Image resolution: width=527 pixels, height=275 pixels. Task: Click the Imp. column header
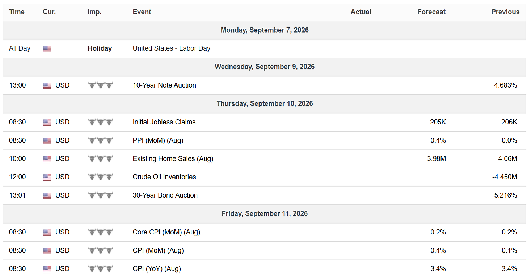coord(94,12)
